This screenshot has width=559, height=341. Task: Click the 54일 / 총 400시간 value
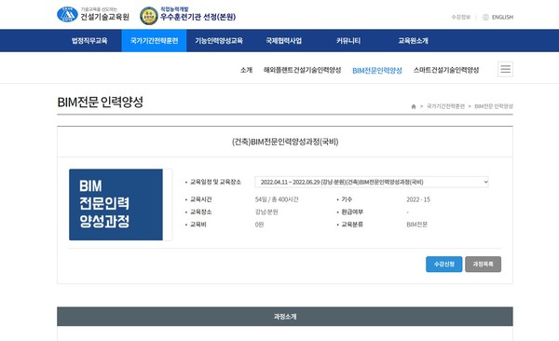[277, 199]
